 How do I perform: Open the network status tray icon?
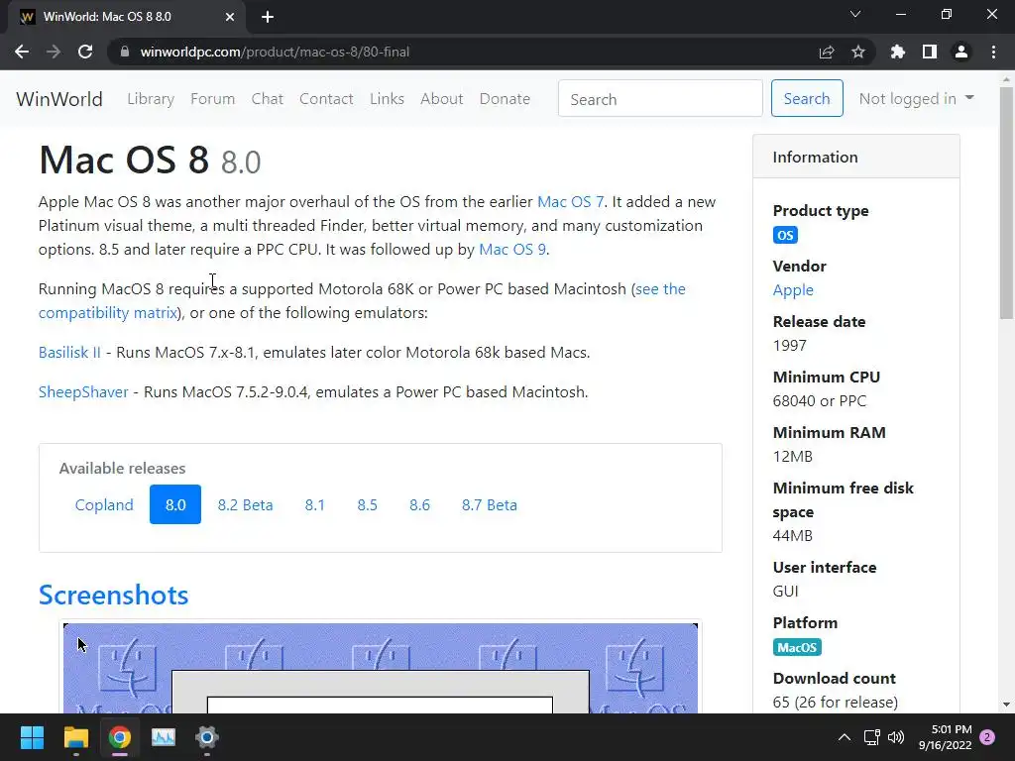pyautogui.click(x=872, y=737)
